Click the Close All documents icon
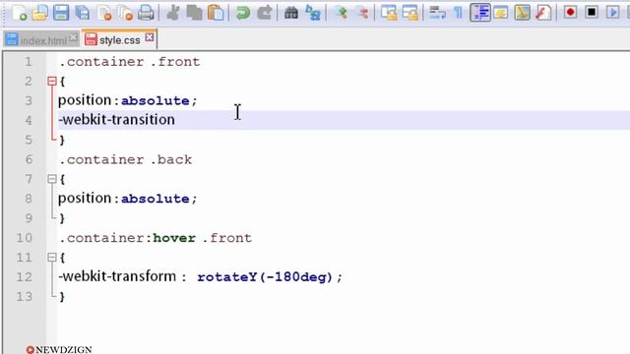This screenshot has height=354, width=630. [x=125, y=13]
